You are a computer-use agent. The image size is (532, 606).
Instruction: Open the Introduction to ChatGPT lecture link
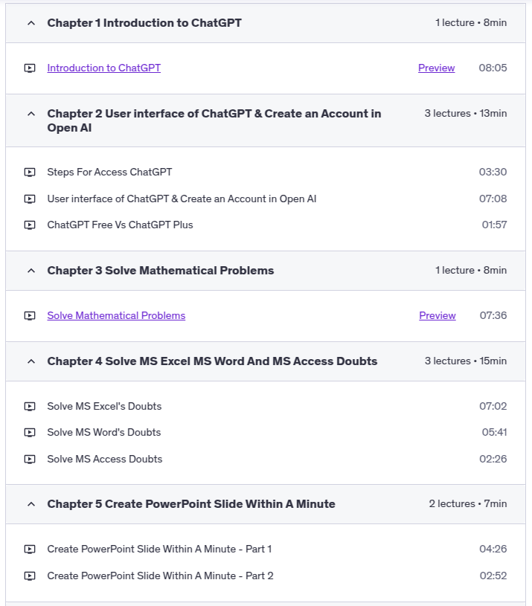[103, 68]
